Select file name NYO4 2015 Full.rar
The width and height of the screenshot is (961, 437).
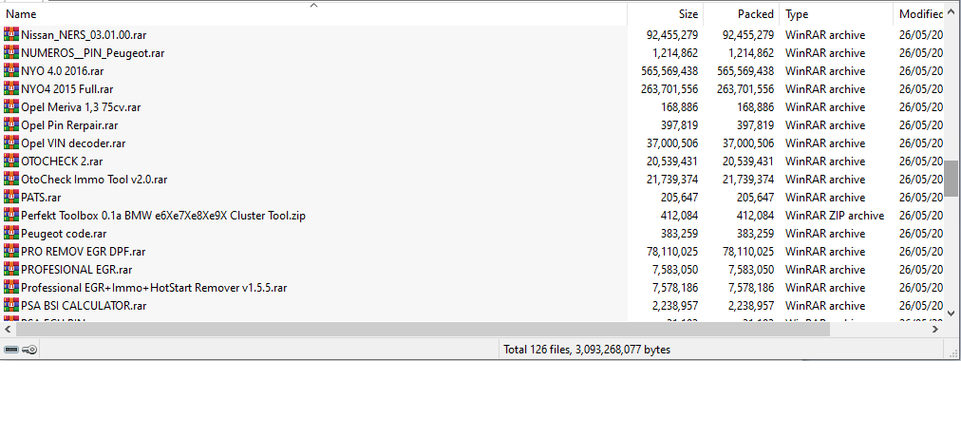tap(66, 89)
